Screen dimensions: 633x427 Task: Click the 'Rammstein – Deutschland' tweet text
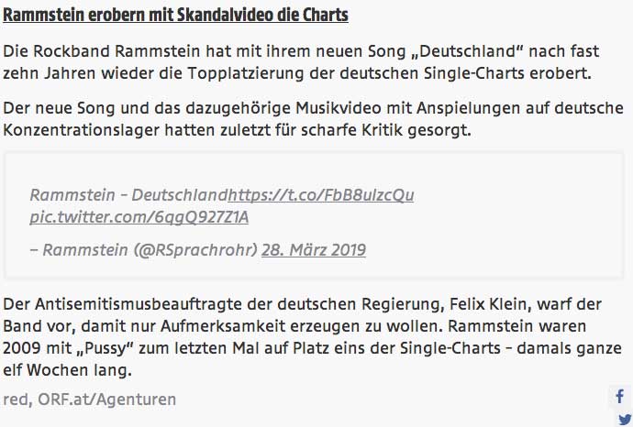pos(128,195)
